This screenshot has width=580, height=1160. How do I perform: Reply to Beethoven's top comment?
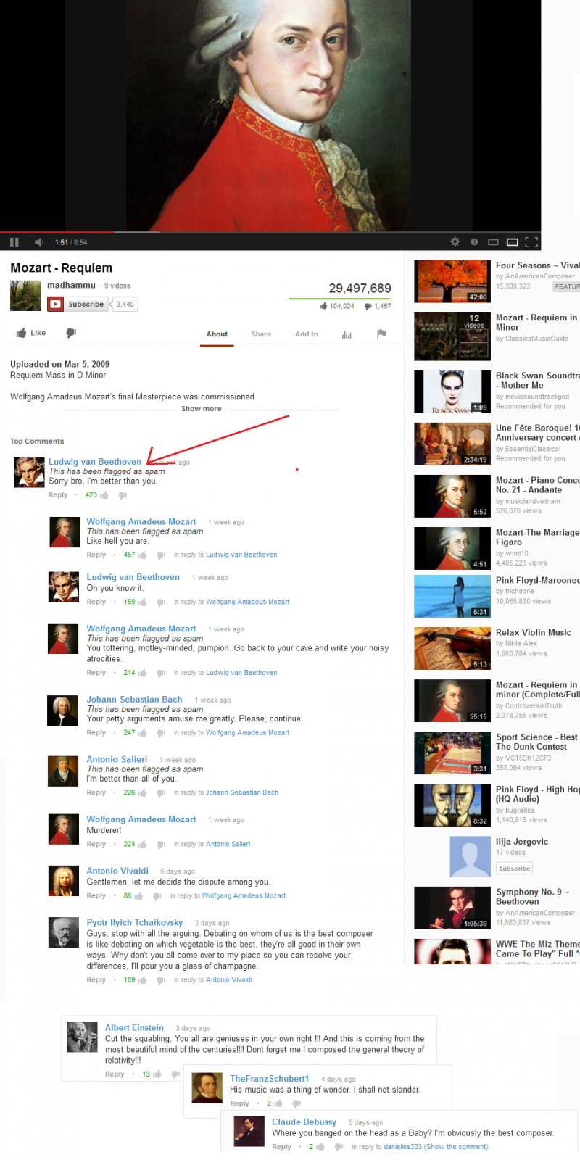coord(58,495)
